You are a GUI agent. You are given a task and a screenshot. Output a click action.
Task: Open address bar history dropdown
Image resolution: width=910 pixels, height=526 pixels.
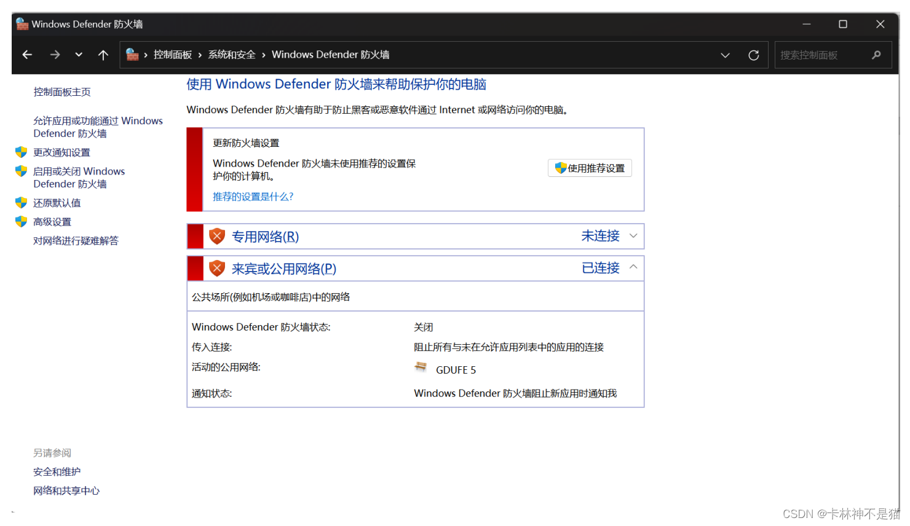(x=726, y=55)
